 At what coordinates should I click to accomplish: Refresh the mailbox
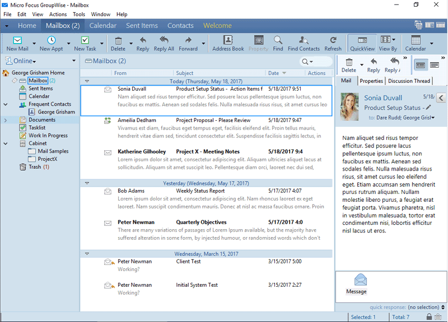pyautogui.click(x=333, y=44)
